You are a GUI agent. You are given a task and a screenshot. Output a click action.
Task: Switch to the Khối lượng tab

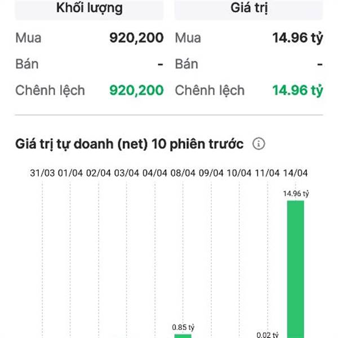89,9
